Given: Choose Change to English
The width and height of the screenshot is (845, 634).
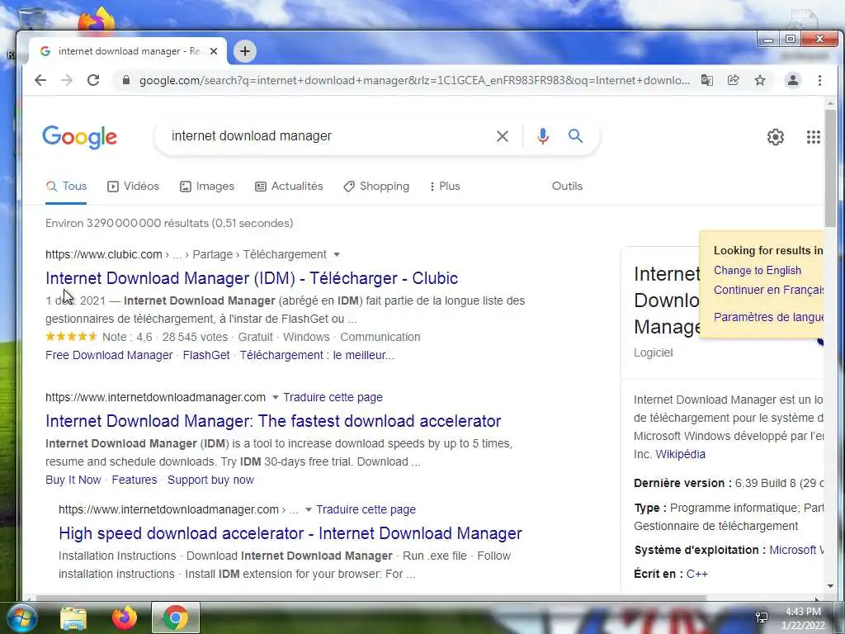Looking at the screenshot, I should [x=758, y=271].
